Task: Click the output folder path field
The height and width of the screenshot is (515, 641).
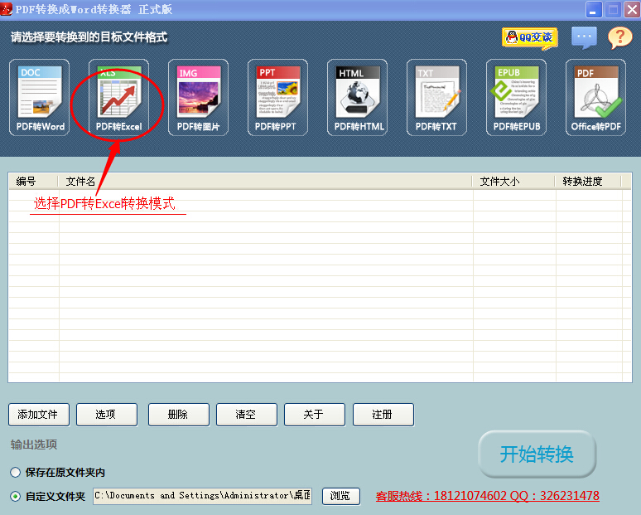Action: pyautogui.click(x=202, y=496)
